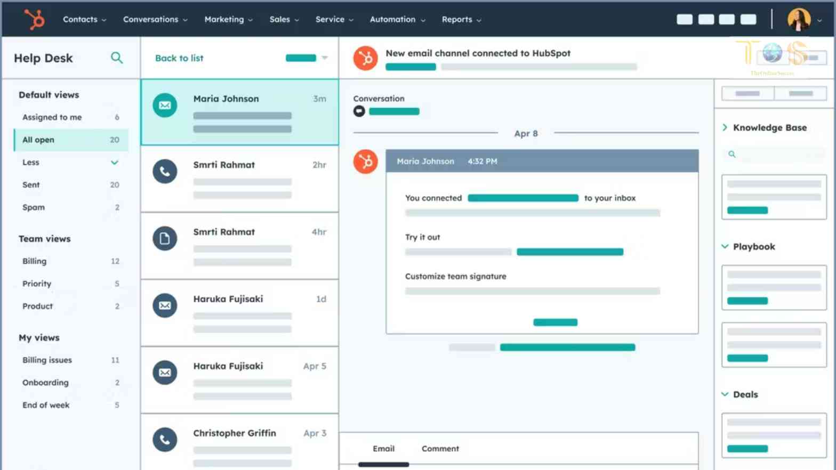This screenshot has height=470, width=836.
Task: Open Billing team view
Action: [71, 261]
